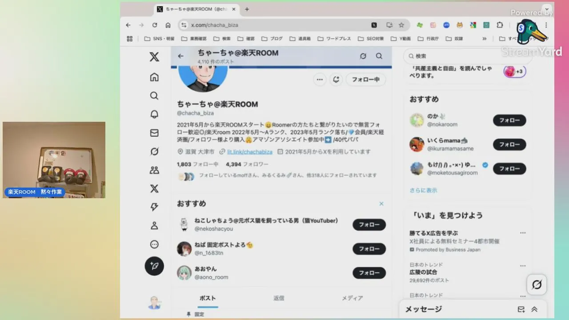Viewport: 569px width, 320px height.
Task: Click the X logo in sidebar
Action: point(154,57)
